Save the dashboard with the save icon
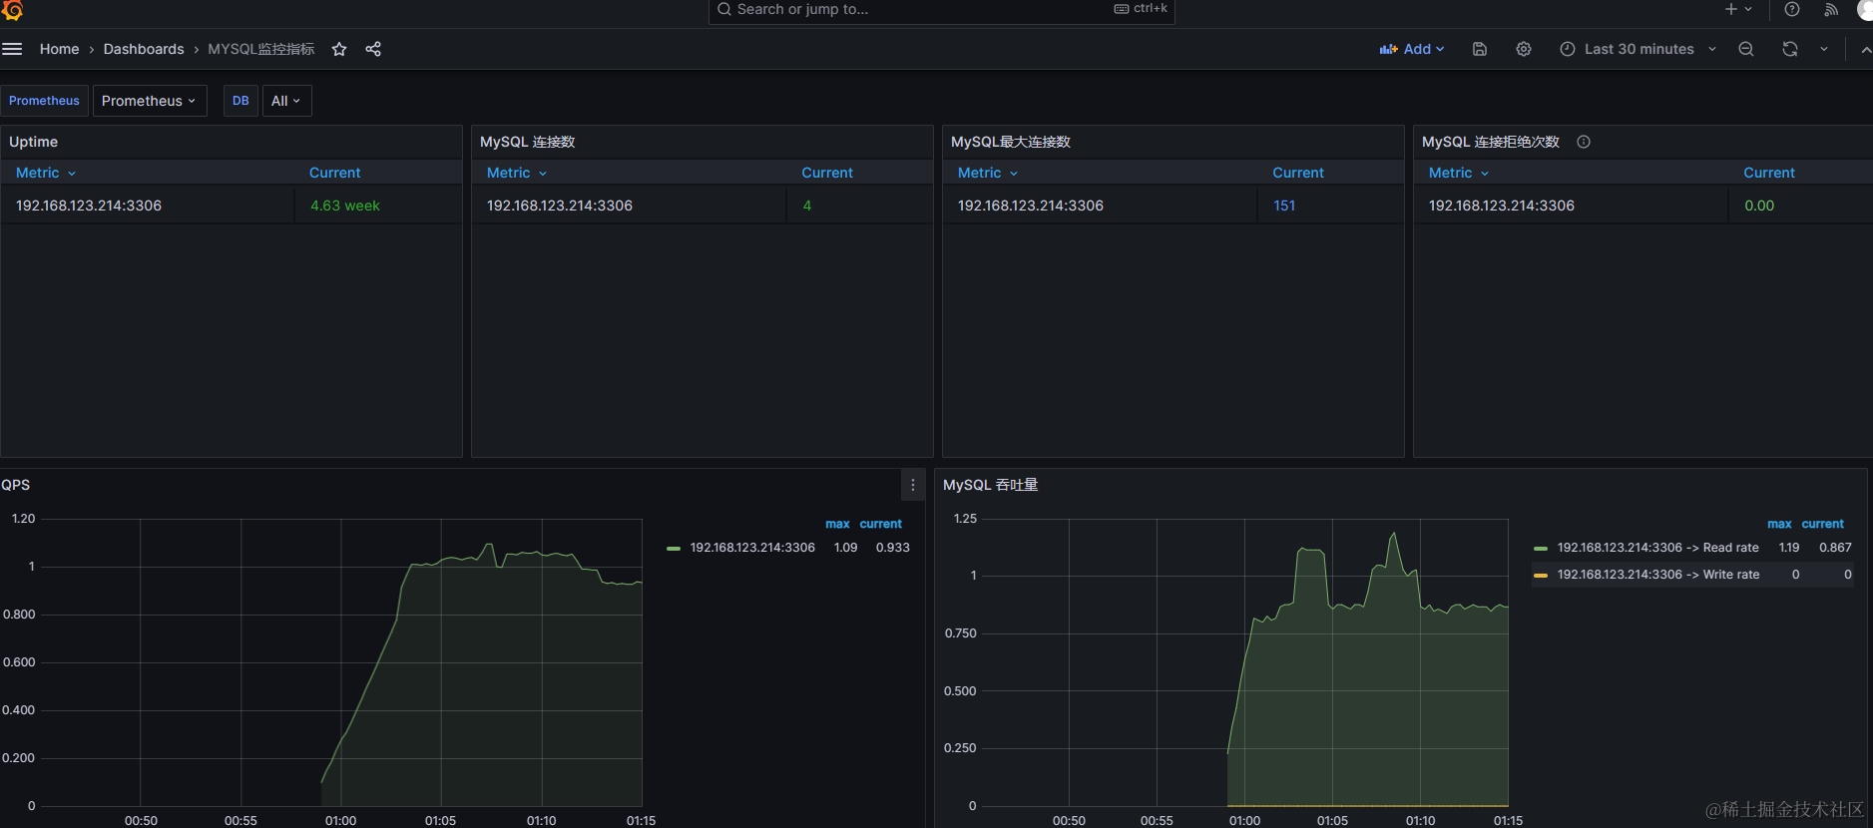 coord(1480,49)
